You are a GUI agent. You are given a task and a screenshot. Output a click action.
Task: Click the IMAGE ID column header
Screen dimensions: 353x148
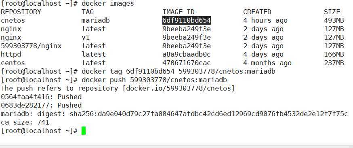click(178, 12)
